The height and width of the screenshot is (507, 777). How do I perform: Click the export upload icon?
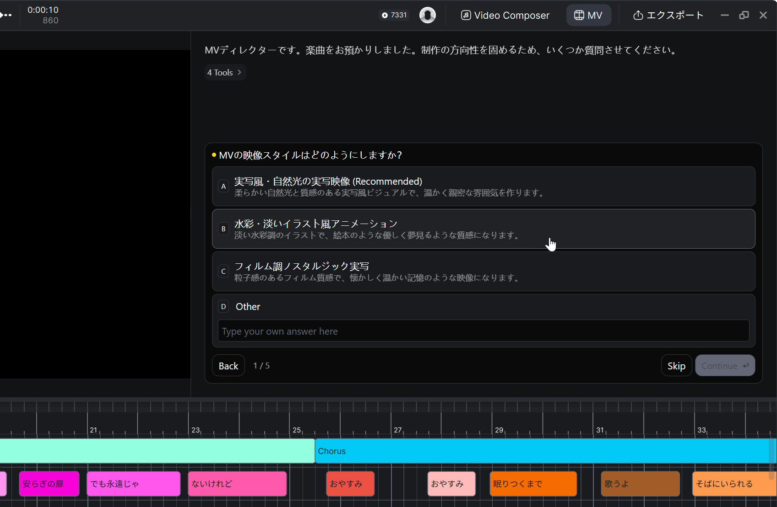tap(638, 15)
